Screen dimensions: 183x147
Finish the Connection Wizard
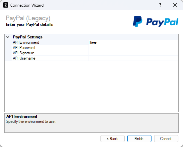139,139
